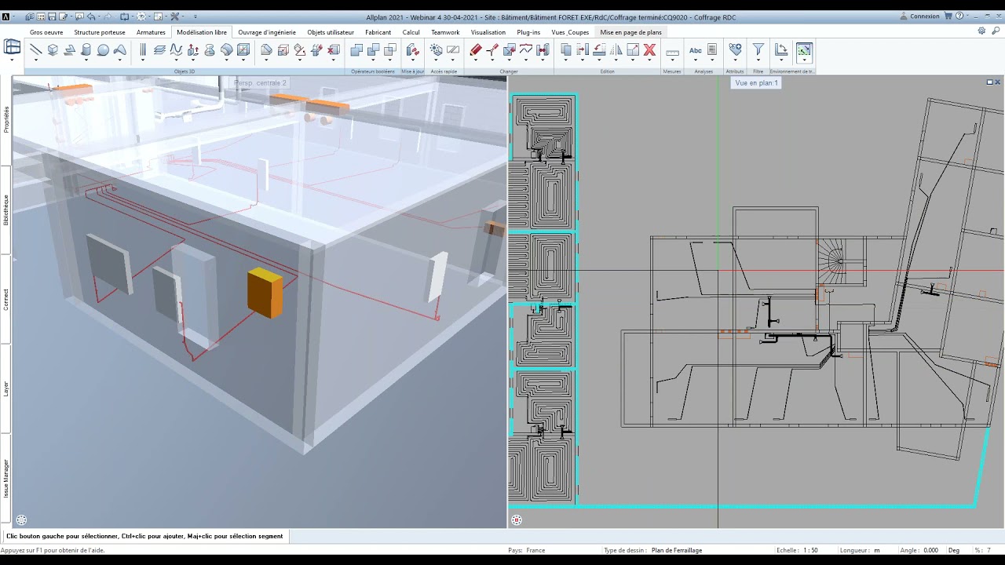
Task: Choose the sphere tool in Objets 3D
Action: 103,49
